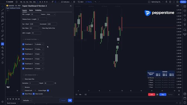Switch to the Inputs tab
Screen dimensions: 187x105
25,10
